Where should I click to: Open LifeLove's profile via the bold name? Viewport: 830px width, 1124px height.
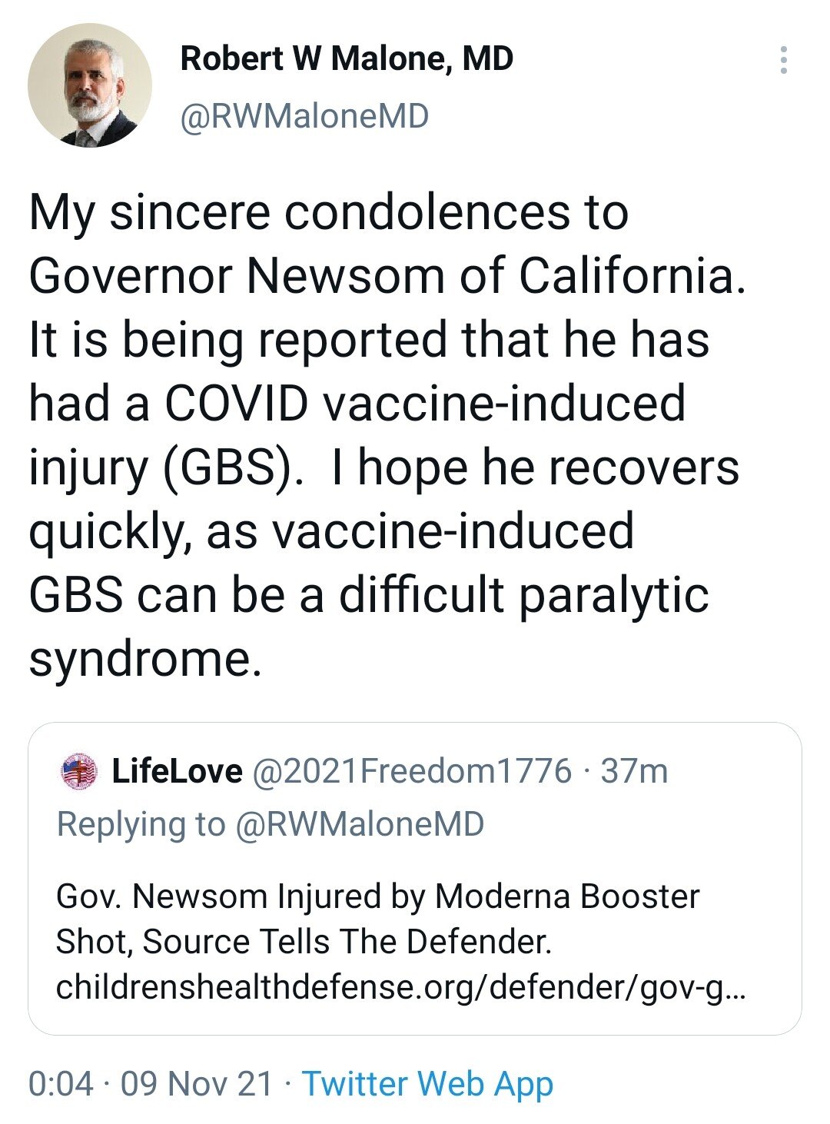coord(177,771)
